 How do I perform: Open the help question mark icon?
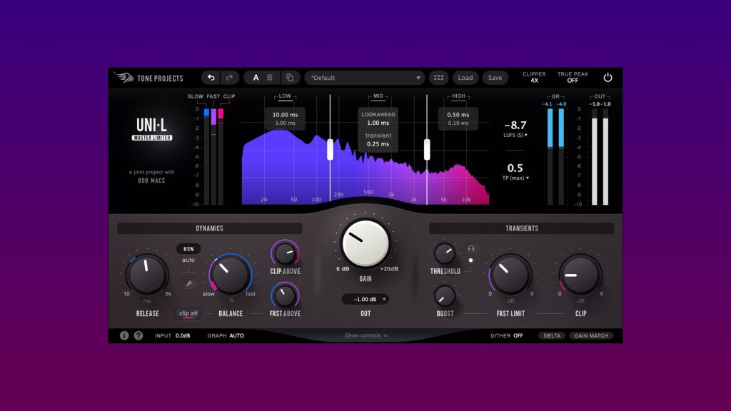tap(138, 335)
